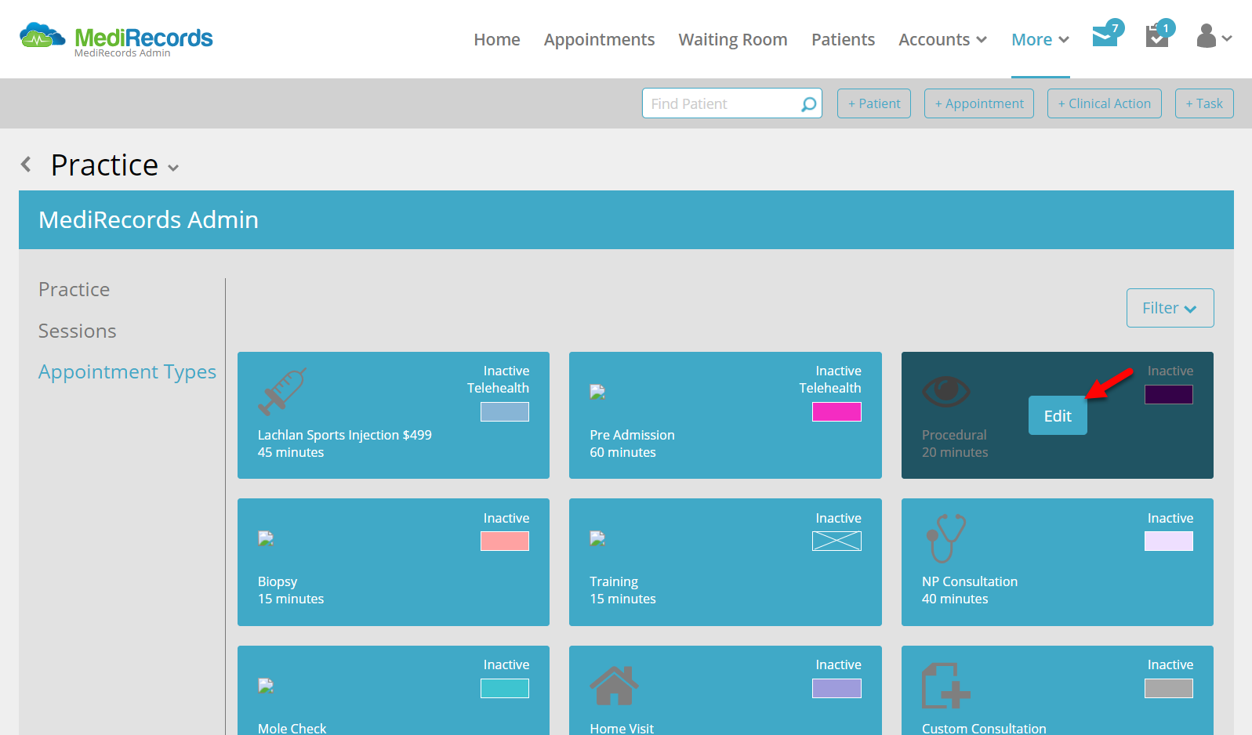This screenshot has width=1252, height=735.
Task: Click the Lachlan Sports Injection $499 title
Action: tap(345, 435)
